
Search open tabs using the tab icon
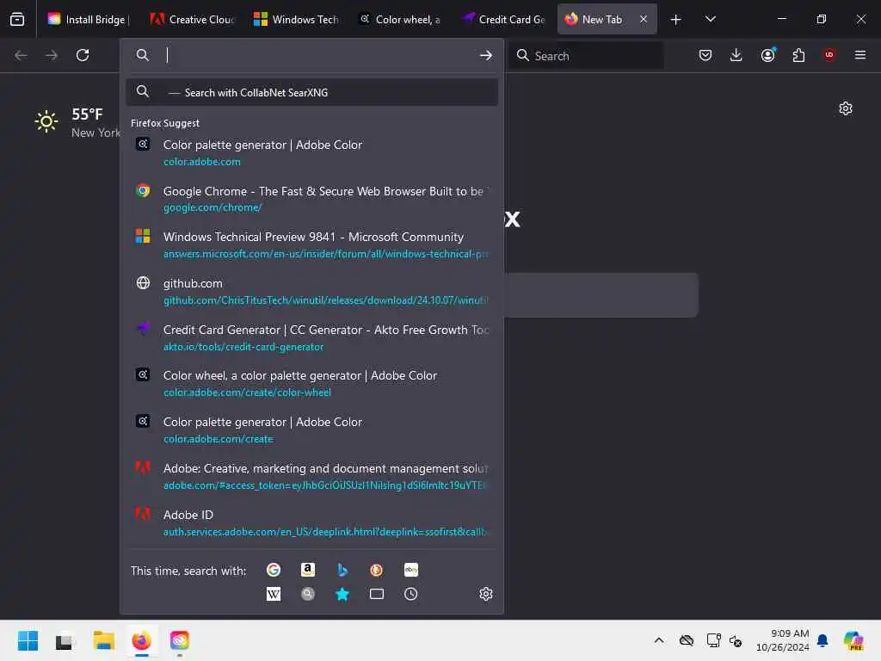(377, 594)
